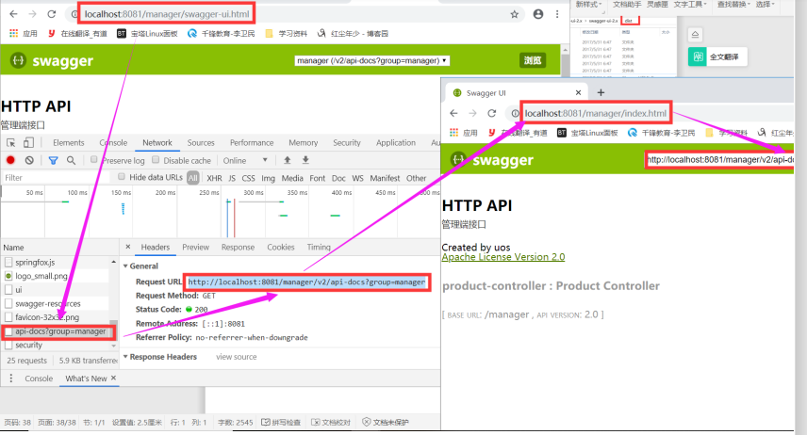807x435 pixels.
Task: Click the left window address bar URL
Action: pos(167,14)
